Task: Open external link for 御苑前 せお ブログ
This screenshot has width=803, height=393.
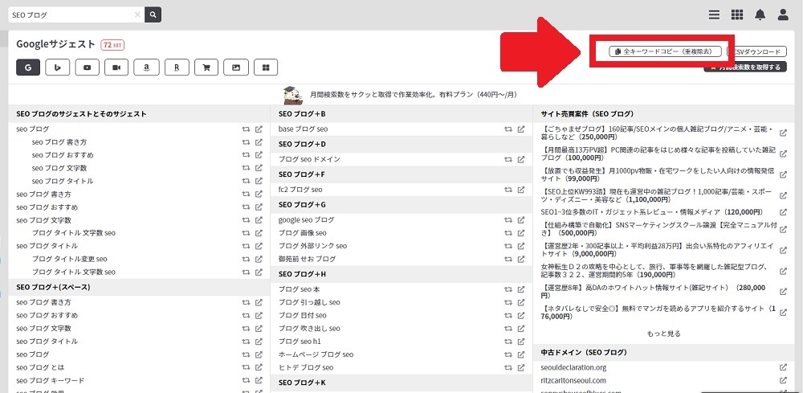Action: coord(521,260)
